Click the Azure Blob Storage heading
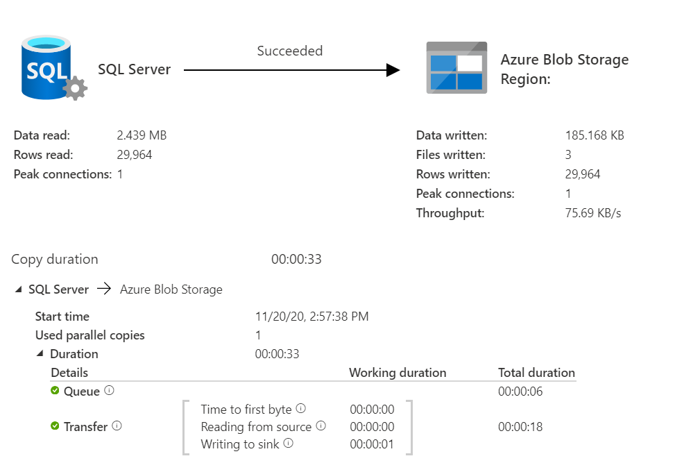 click(564, 60)
